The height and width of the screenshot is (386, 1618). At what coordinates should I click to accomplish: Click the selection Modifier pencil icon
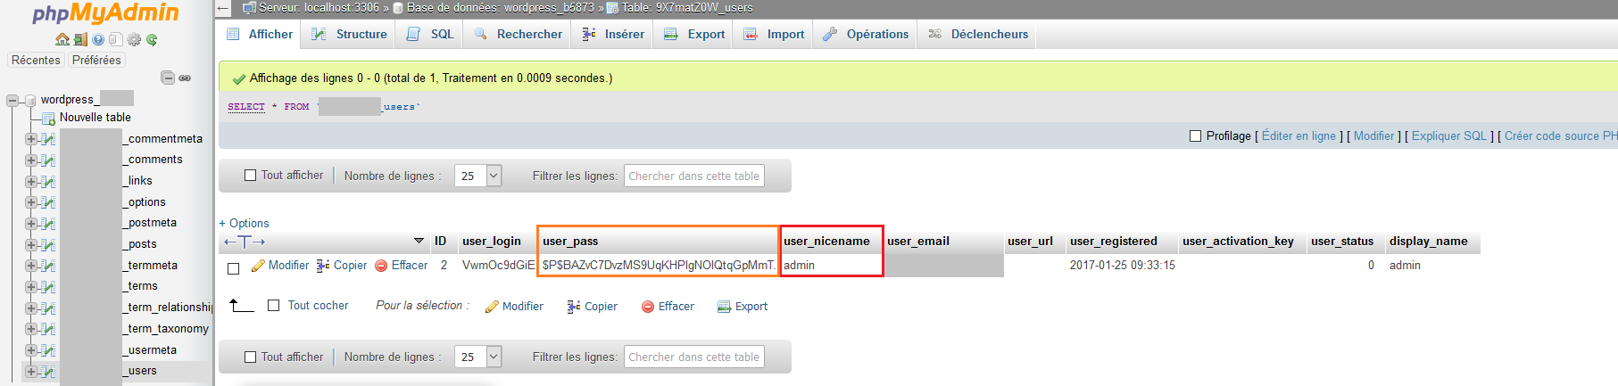pyautogui.click(x=492, y=307)
